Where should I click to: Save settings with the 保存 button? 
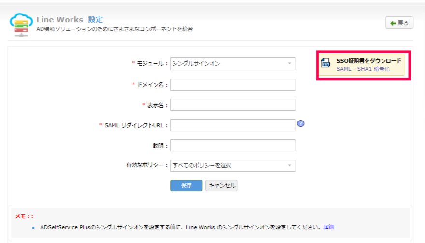tap(186, 186)
